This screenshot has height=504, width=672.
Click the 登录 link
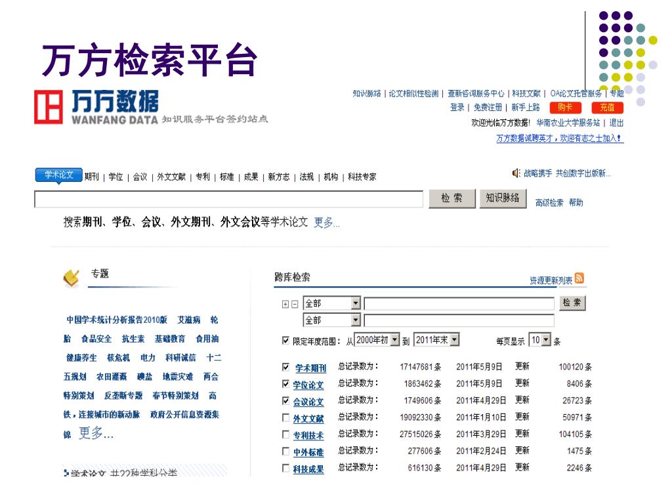[x=457, y=107]
